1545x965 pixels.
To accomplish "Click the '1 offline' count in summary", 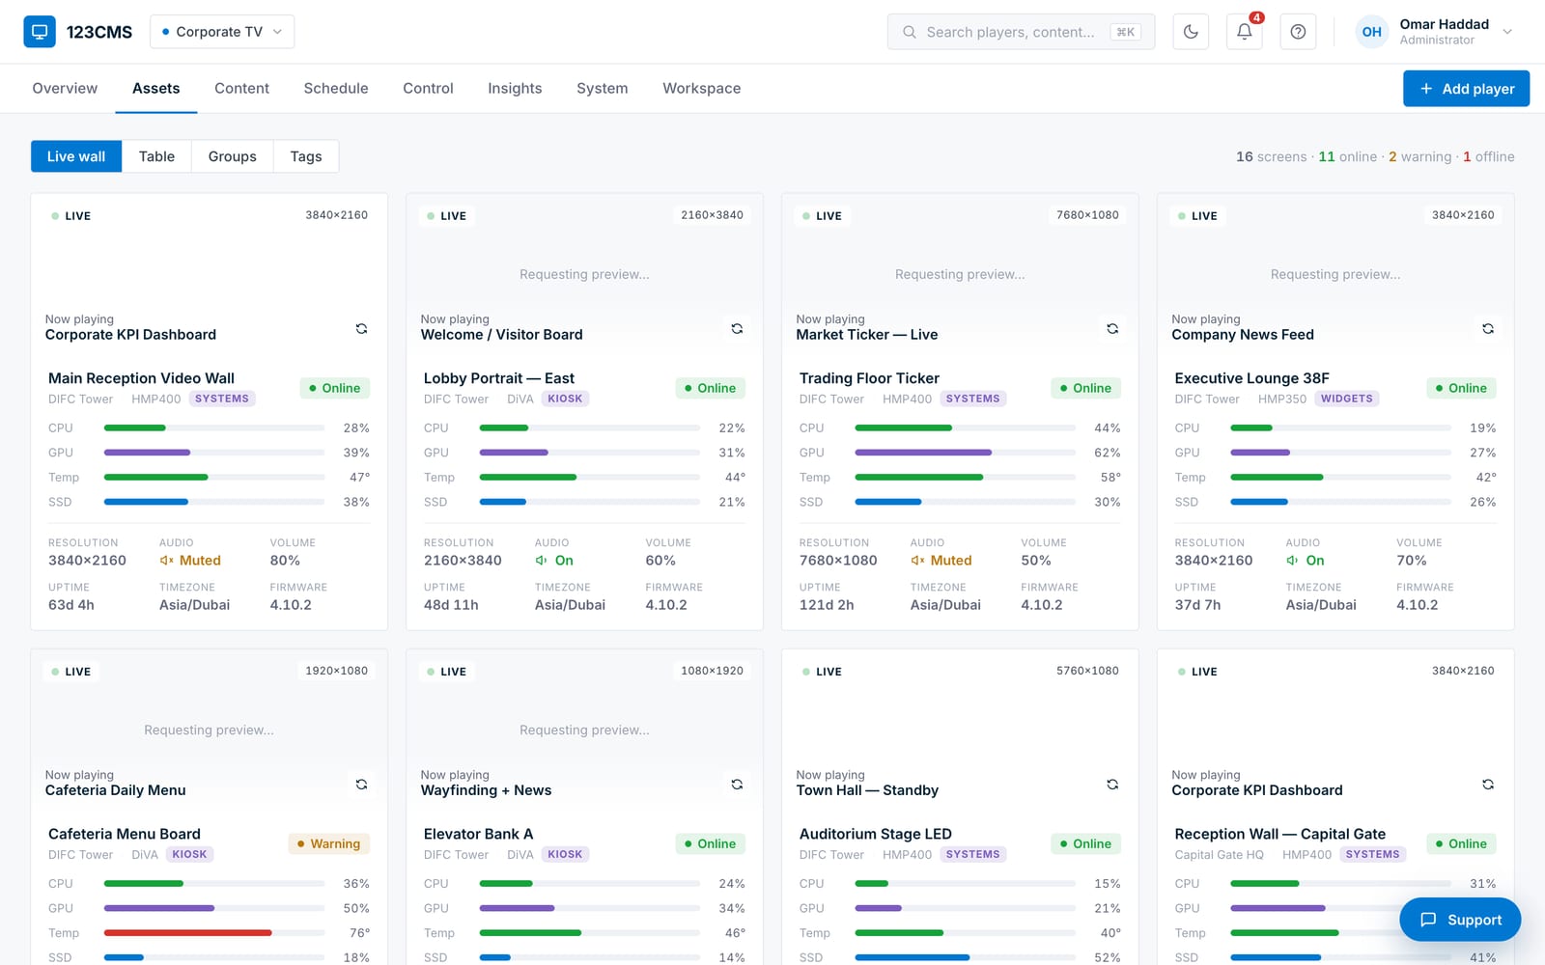I will click(x=1488, y=156).
